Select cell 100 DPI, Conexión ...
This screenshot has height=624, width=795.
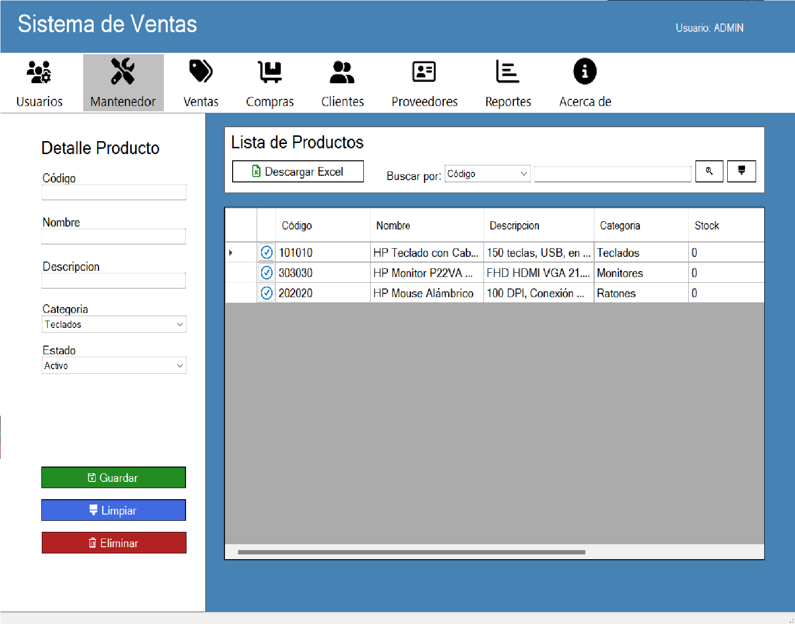coord(539,293)
